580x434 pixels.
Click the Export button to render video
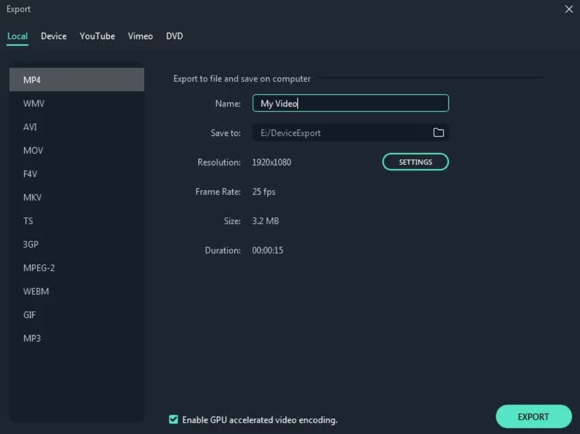pyautogui.click(x=533, y=416)
